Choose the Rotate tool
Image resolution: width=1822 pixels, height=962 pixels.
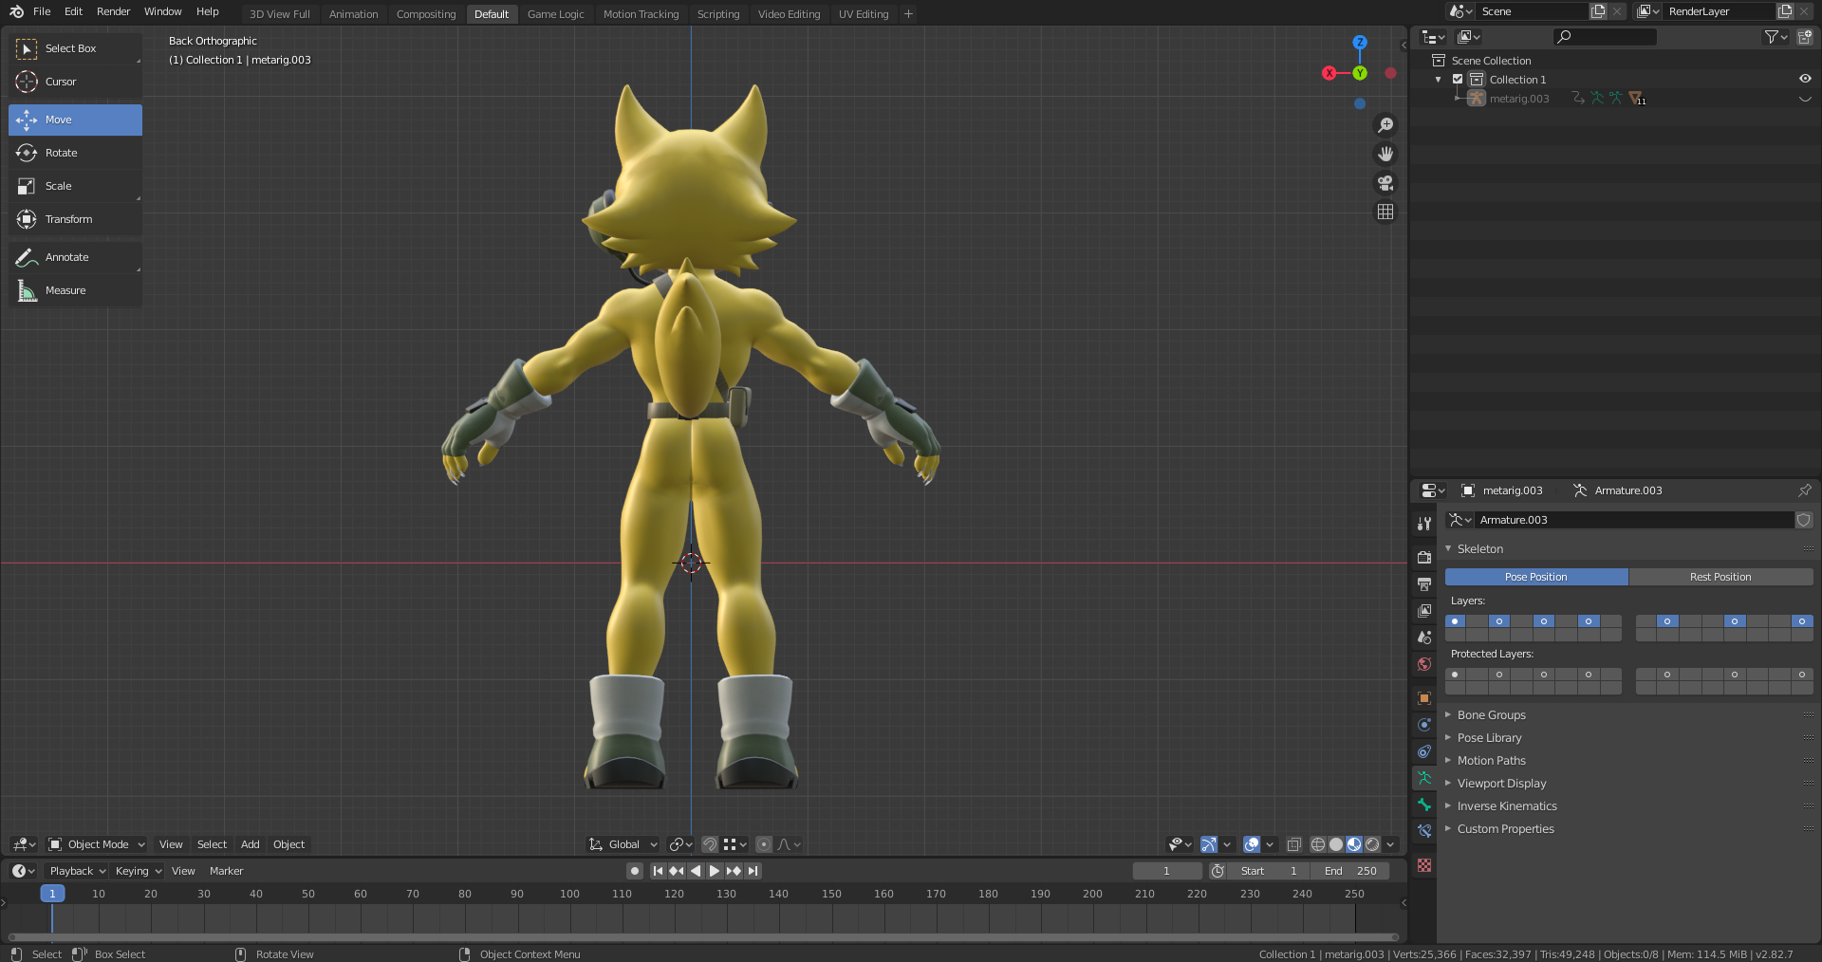(75, 153)
